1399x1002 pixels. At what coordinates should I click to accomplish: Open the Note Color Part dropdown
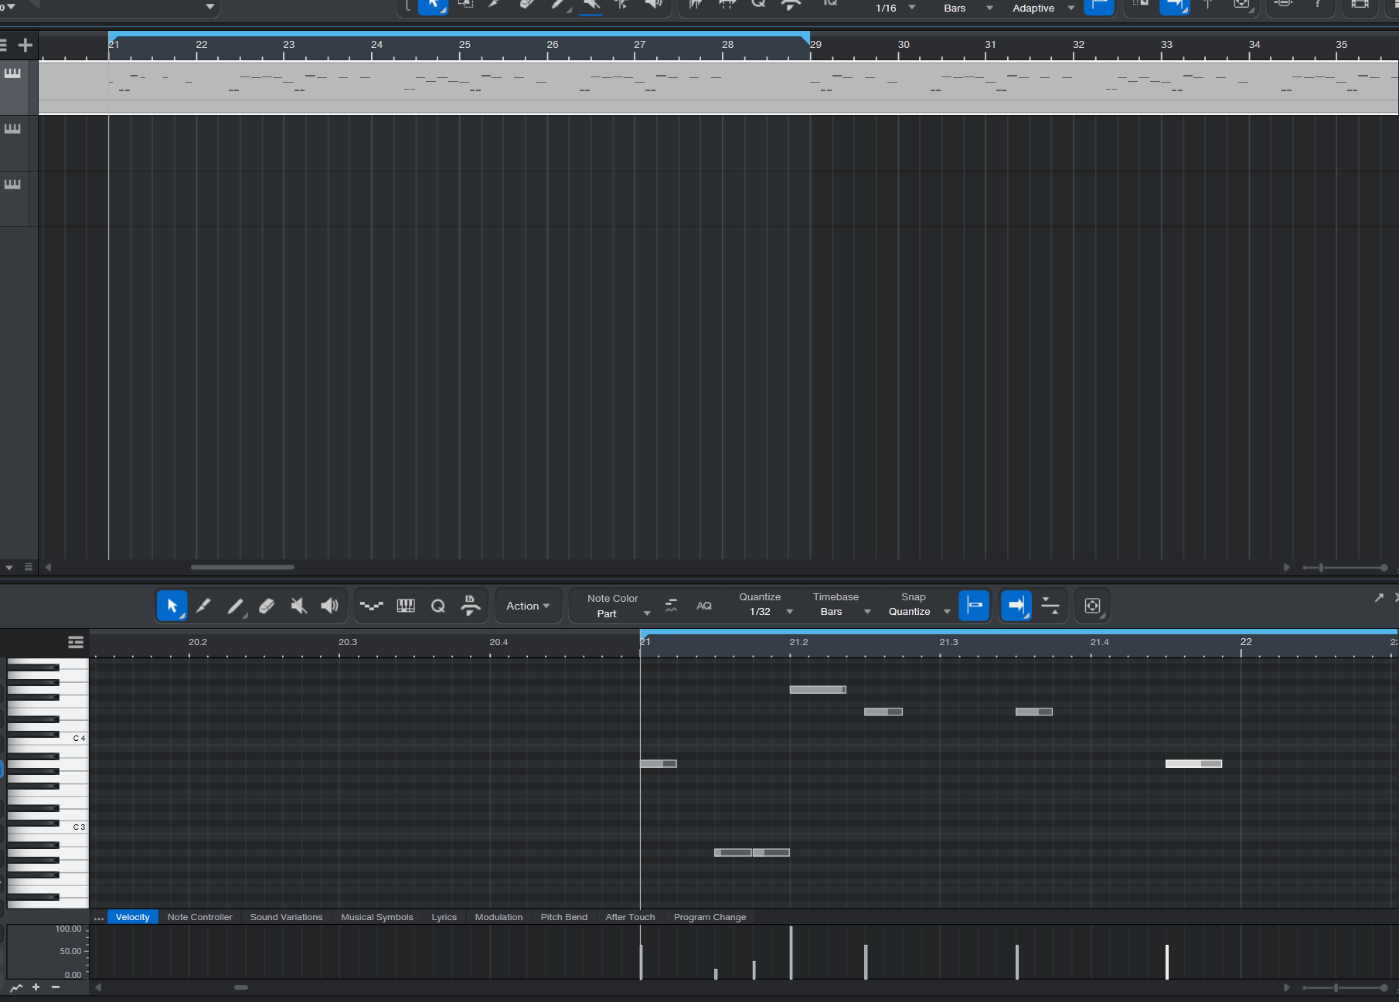click(x=619, y=613)
